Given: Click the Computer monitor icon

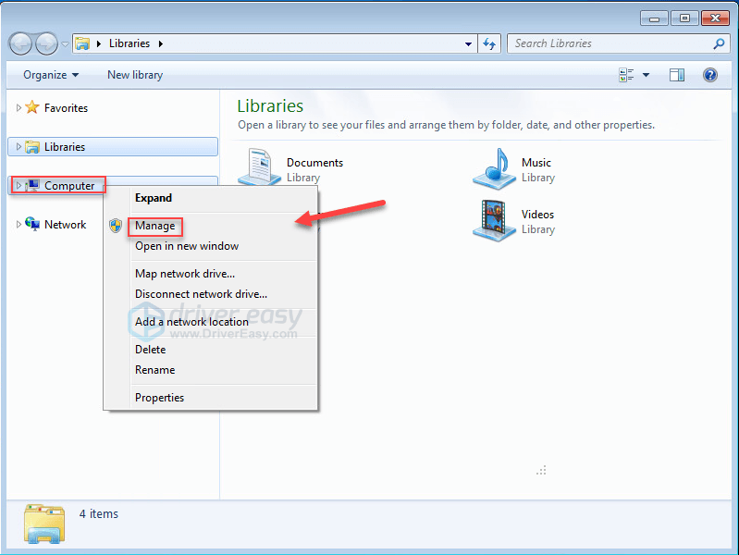Looking at the screenshot, I should pyautogui.click(x=32, y=185).
